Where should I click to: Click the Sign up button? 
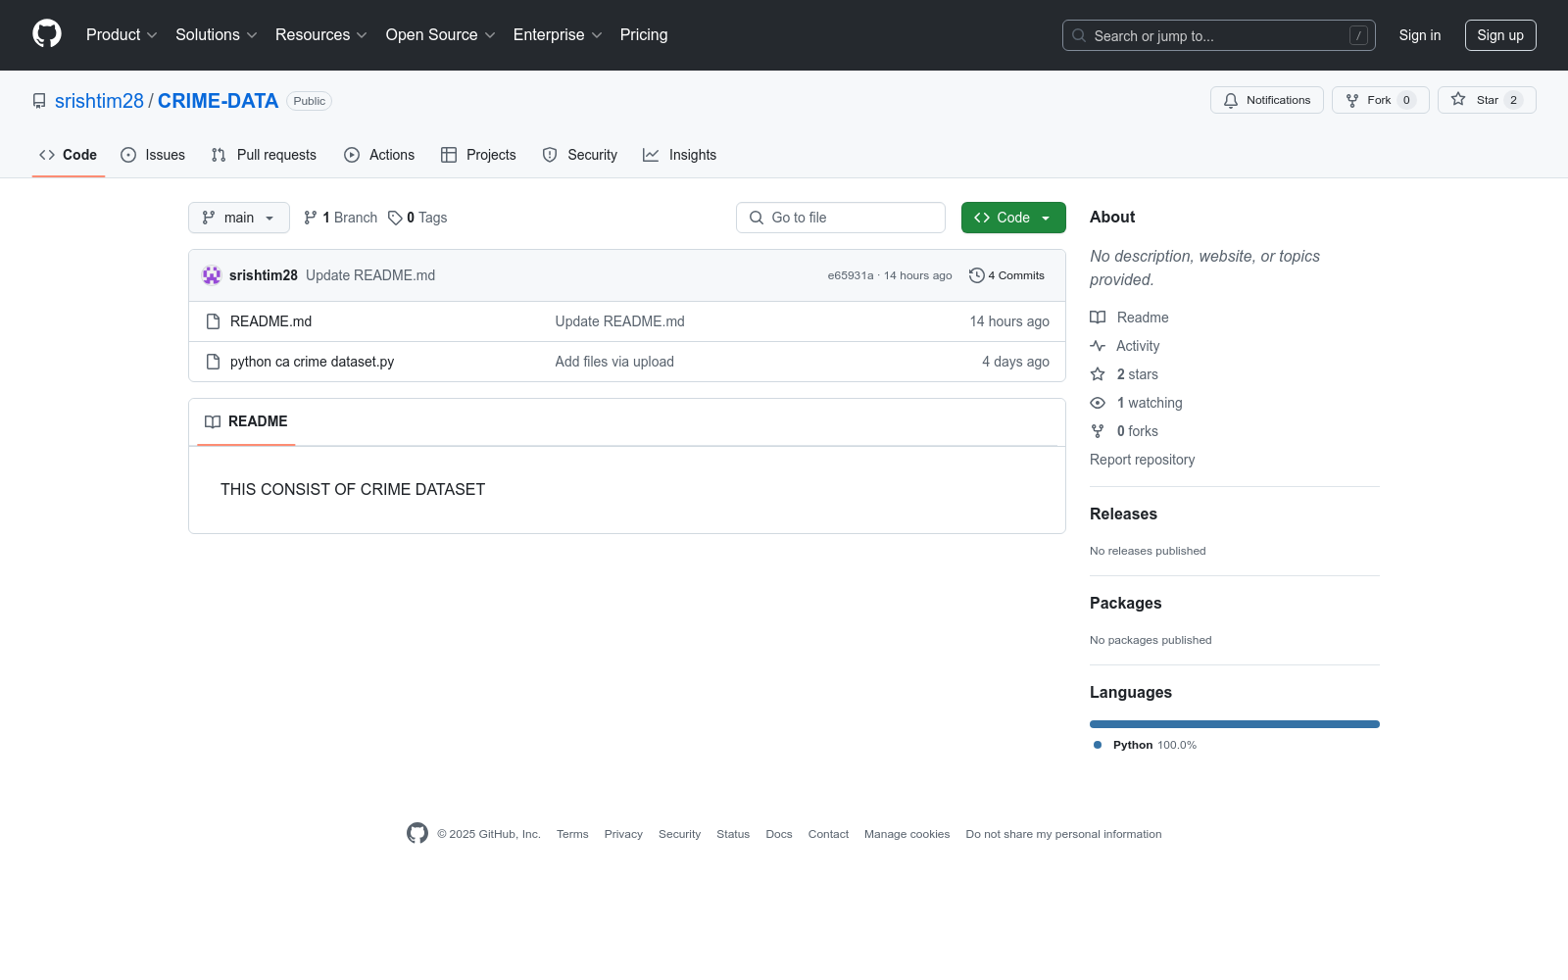(x=1500, y=35)
